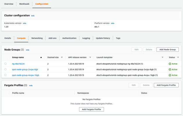Sort by AMI release version arrow
Image resolution: width=183 pixels, height=116 pixels.
pos(90,57)
